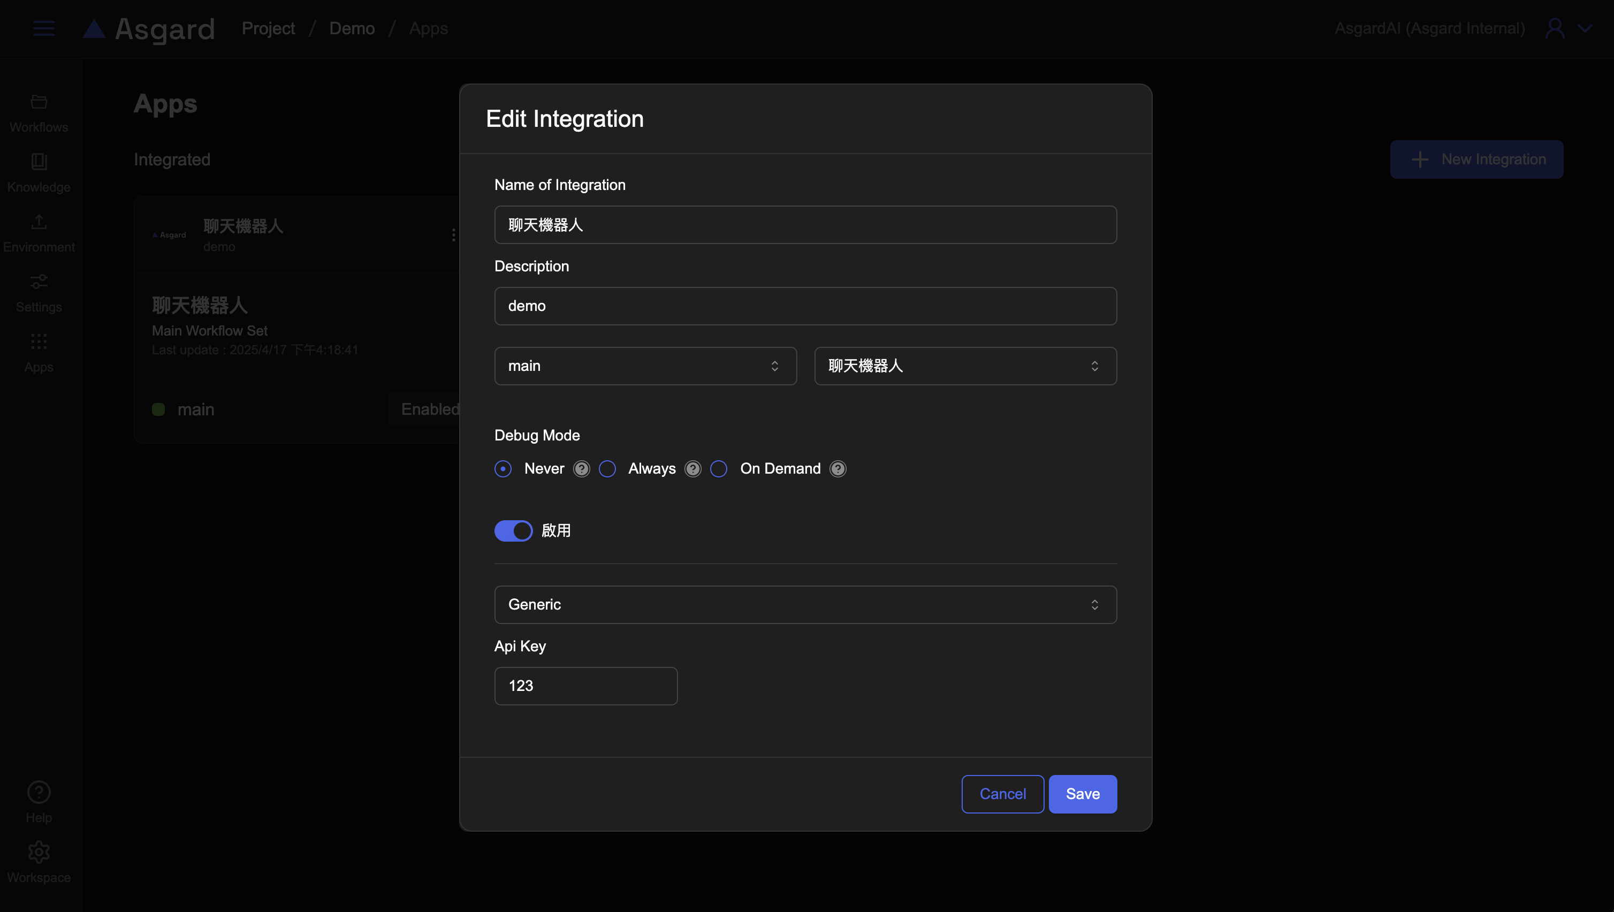Image resolution: width=1614 pixels, height=912 pixels.
Task: Choose On Demand debug mode radio
Action: [719, 469]
